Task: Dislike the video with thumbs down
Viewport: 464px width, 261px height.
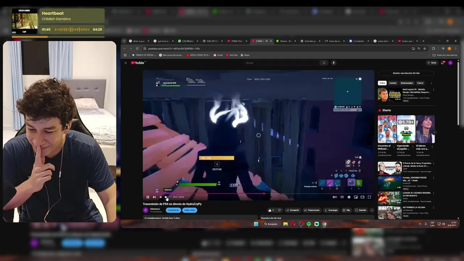Action: pyautogui.click(x=279, y=210)
